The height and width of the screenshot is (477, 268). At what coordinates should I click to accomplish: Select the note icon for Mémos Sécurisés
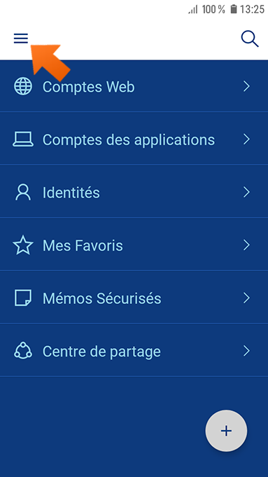point(23,298)
